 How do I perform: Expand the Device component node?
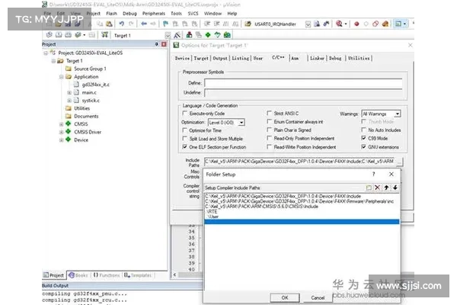[x=61, y=140]
